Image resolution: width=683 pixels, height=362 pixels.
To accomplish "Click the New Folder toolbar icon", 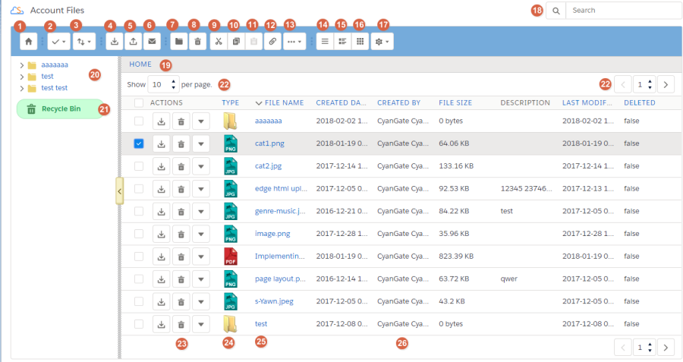I will click(x=178, y=41).
